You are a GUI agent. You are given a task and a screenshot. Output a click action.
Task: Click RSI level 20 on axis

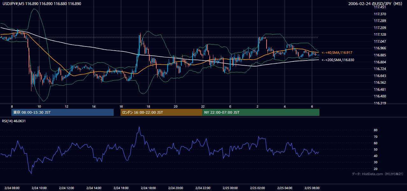tap(375, 169)
